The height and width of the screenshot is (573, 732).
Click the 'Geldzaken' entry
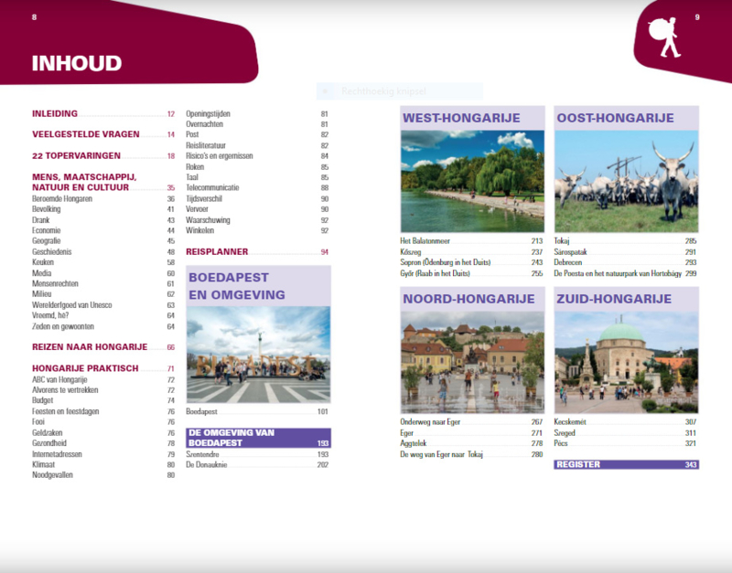pyautogui.click(x=103, y=432)
